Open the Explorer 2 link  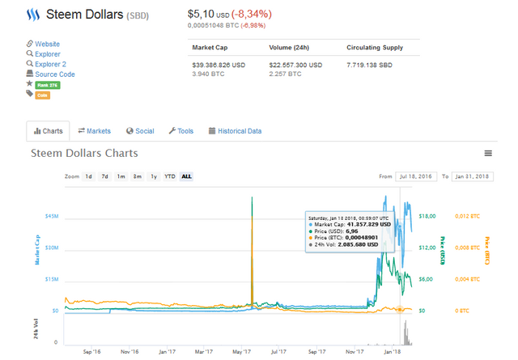pyautogui.click(x=50, y=64)
